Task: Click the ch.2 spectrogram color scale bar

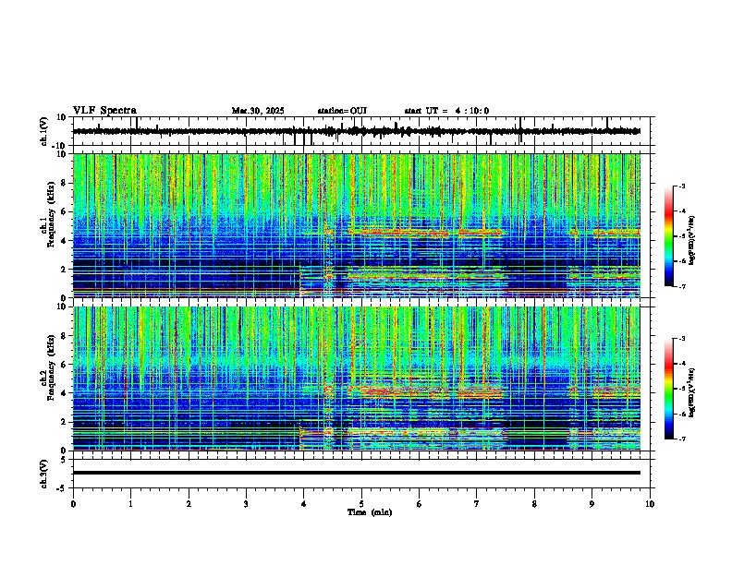Action: (x=669, y=389)
